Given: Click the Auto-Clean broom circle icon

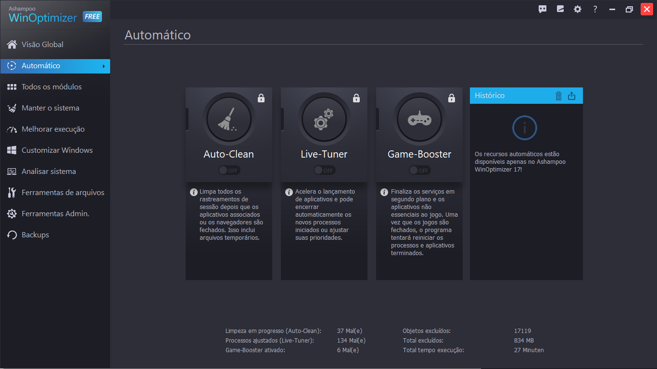Looking at the screenshot, I should 229,119.
